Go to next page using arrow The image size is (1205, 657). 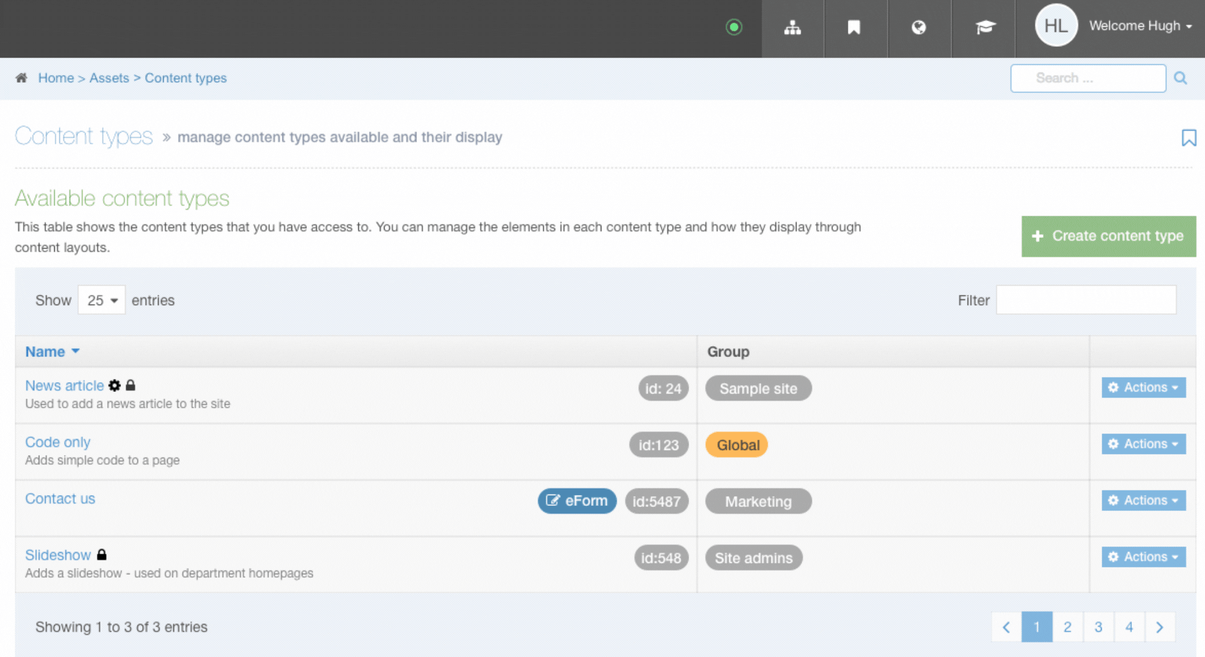point(1159,627)
